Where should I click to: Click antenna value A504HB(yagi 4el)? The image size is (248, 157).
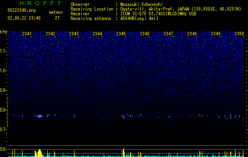139,18
